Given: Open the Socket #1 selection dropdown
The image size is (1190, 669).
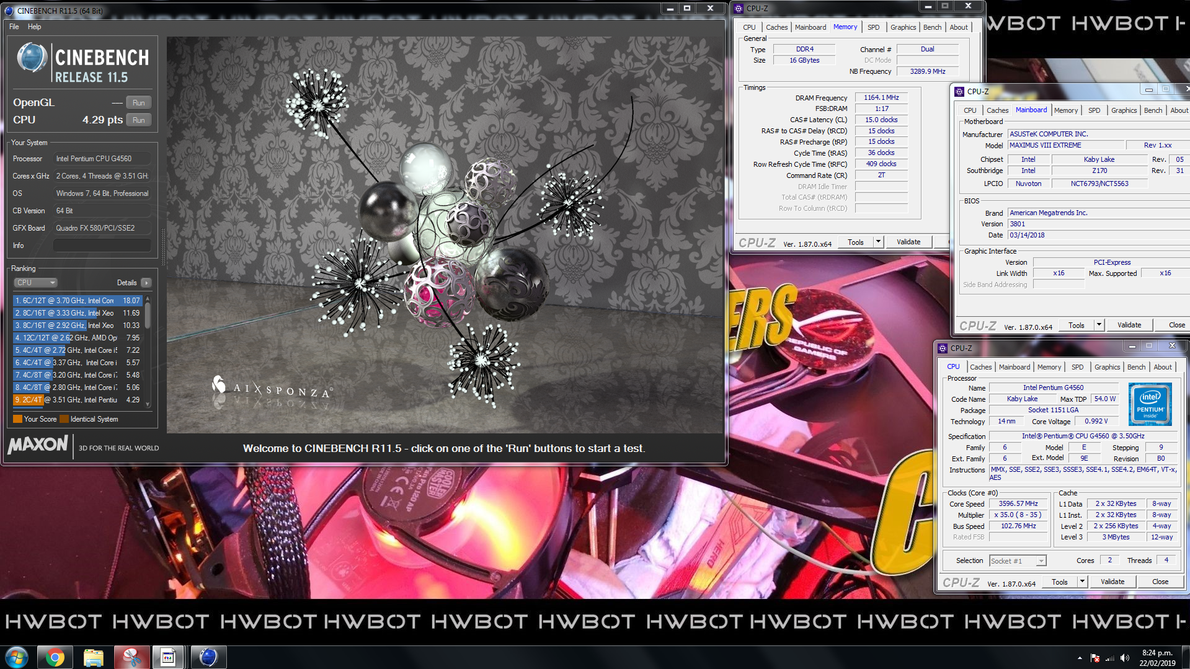Looking at the screenshot, I should (1018, 561).
